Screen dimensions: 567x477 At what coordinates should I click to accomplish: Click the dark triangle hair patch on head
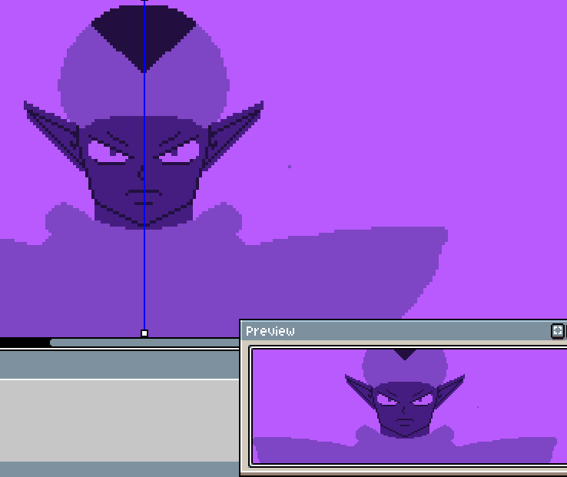tap(143, 35)
